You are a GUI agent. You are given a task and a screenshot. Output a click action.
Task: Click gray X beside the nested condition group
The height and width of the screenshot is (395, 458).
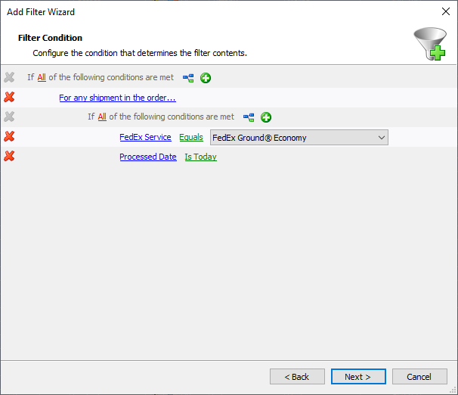point(9,117)
